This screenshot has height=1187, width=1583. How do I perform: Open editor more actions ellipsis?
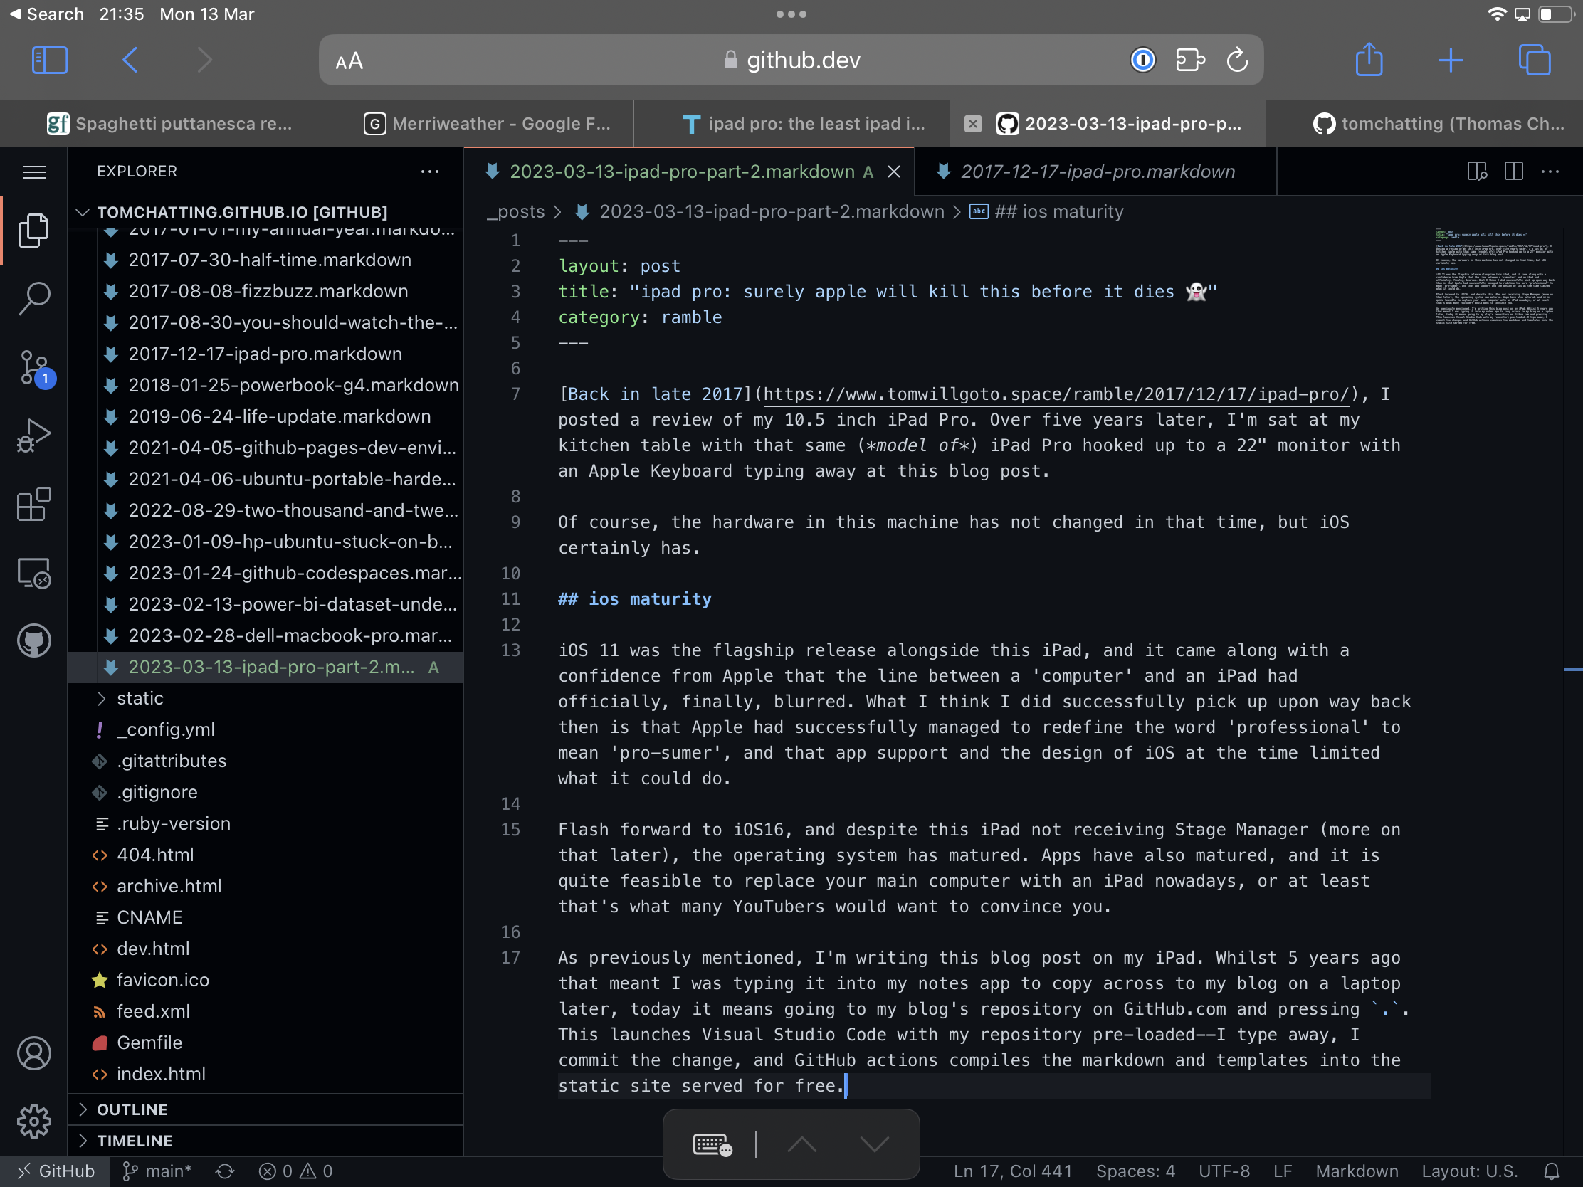point(1550,172)
